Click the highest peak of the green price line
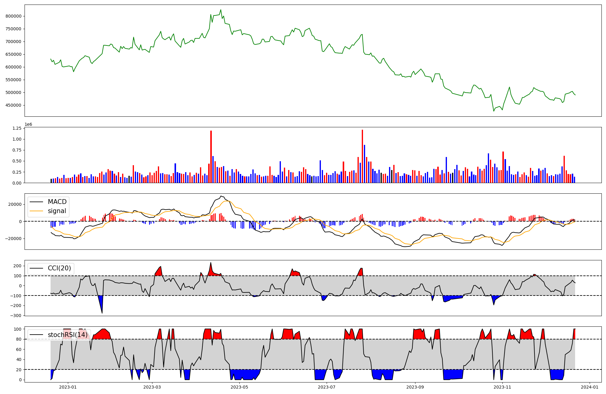 pyautogui.click(x=221, y=10)
